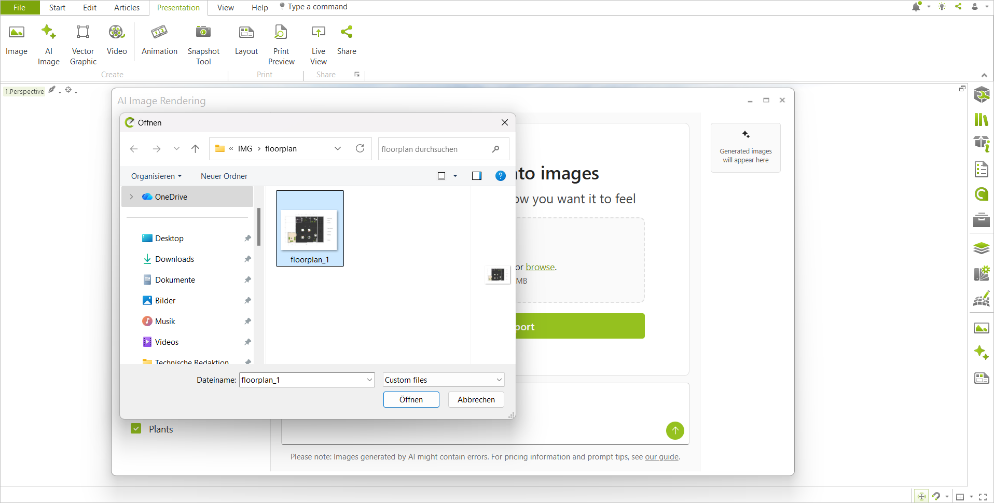Open the materials settings sidebar panel
The image size is (994, 503).
(x=981, y=273)
